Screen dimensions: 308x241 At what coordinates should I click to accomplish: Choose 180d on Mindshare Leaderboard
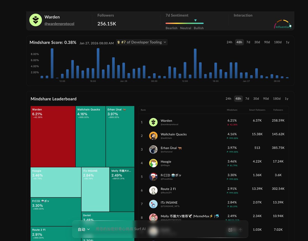coord(277,99)
